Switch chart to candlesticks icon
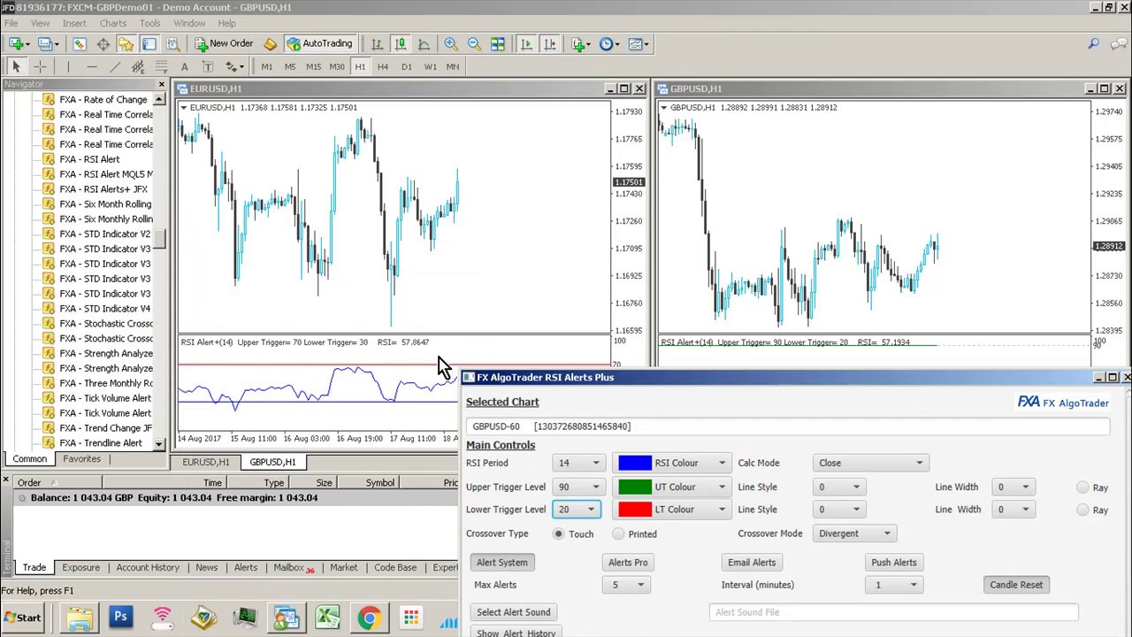The width and height of the screenshot is (1132, 637). [400, 43]
